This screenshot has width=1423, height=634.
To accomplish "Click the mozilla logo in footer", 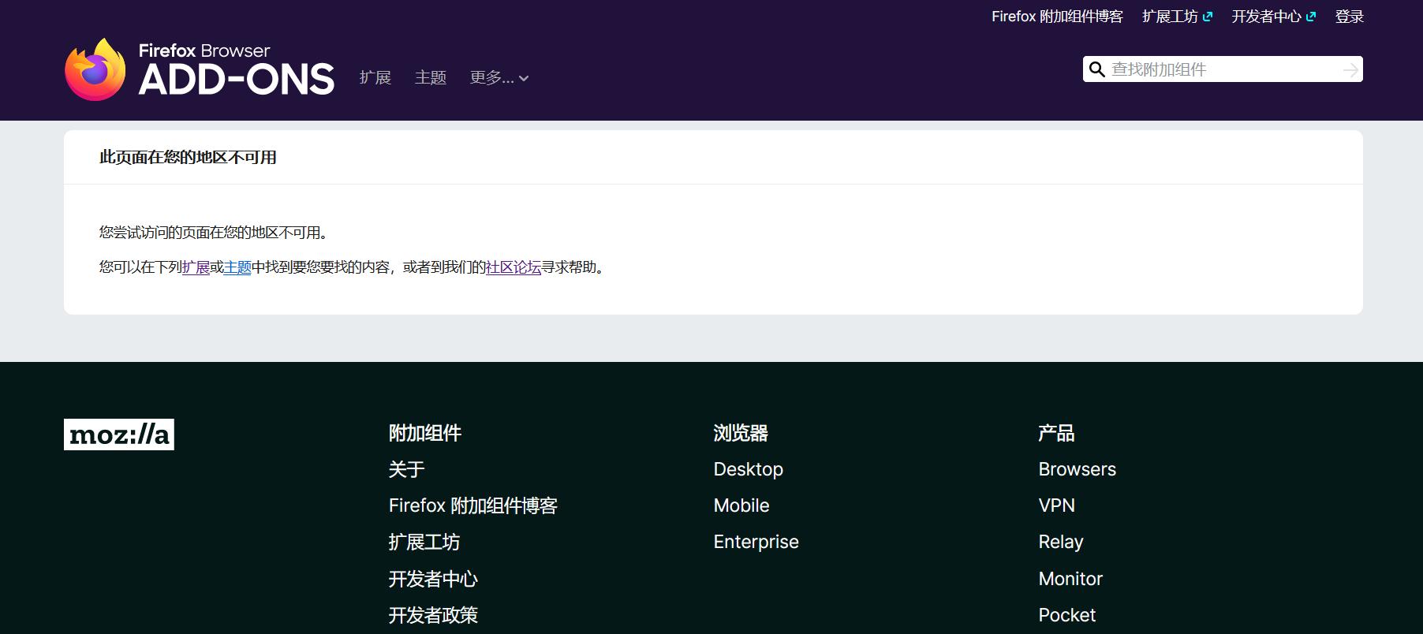I will [x=119, y=434].
